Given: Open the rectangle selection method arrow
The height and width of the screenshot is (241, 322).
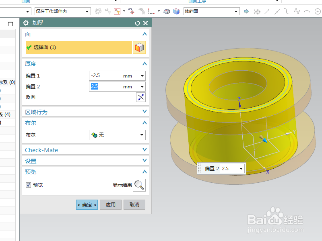Looking at the screenshot, I should (159, 11).
